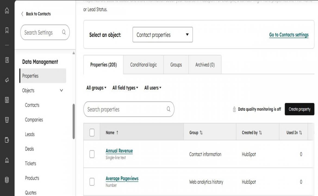Open Deals under Objects
The width and height of the screenshot is (318, 196).
tap(29, 149)
